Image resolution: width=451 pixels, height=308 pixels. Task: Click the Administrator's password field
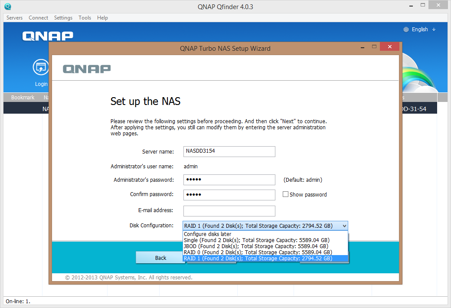tap(229, 180)
